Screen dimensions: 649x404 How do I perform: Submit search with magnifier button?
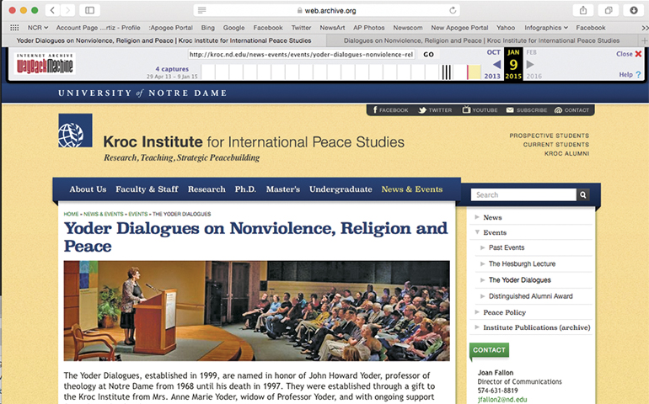582,194
